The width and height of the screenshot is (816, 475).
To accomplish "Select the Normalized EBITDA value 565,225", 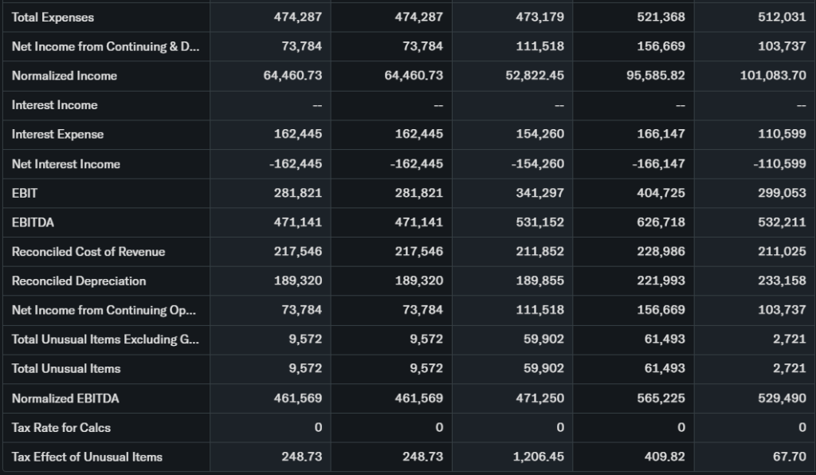I will click(x=661, y=398).
